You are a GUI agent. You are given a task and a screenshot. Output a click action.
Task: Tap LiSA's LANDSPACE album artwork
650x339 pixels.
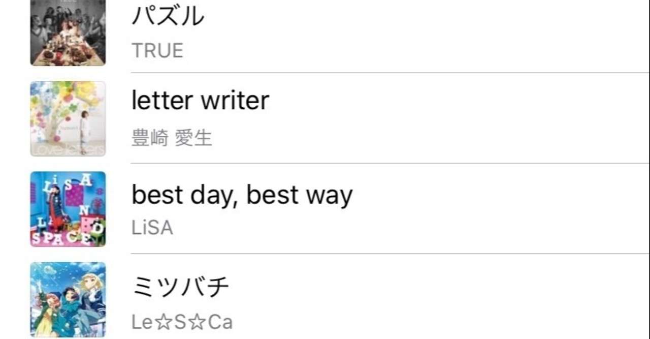coord(68,209)
